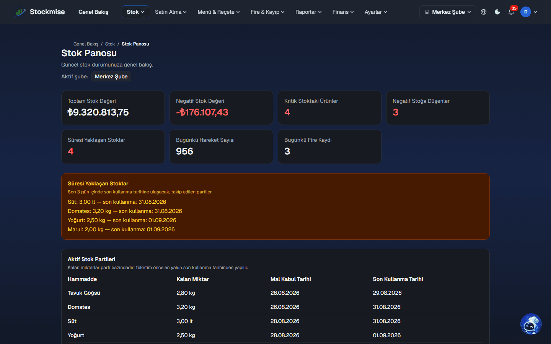Open the language globe icon
This screenshot has width=551, height=344.
[x=484, y=12]
